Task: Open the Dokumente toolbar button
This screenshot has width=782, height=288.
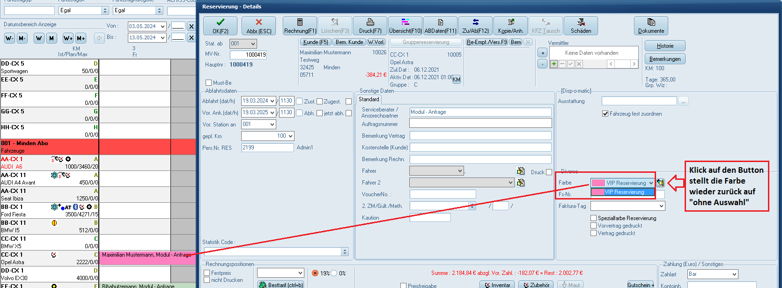Action: tap(651, 26)
